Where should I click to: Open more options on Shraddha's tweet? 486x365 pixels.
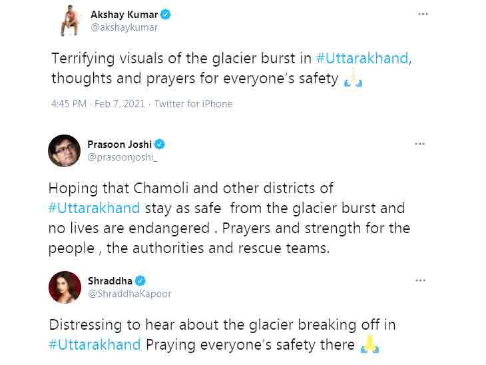point(419,280)
